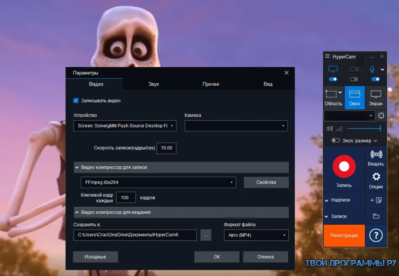The width and height of the screenshot is (399, 276).
Task: Switch to the Вид tab
Action: tap(268, 84)
